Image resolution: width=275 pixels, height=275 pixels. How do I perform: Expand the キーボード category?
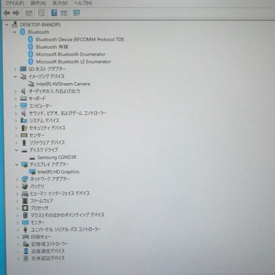point(16,99)
